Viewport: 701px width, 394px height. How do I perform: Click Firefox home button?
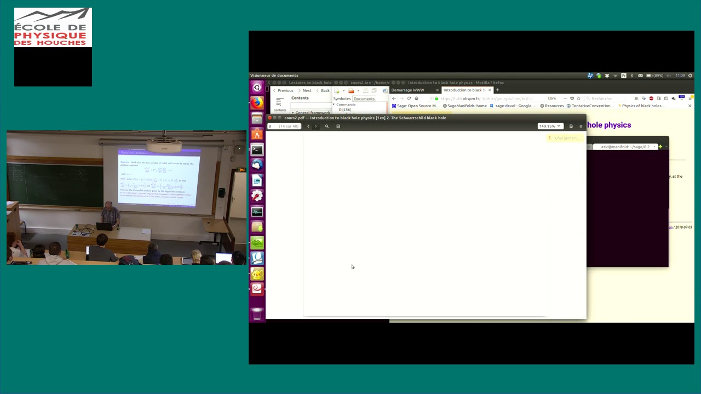tap(416, 99)
